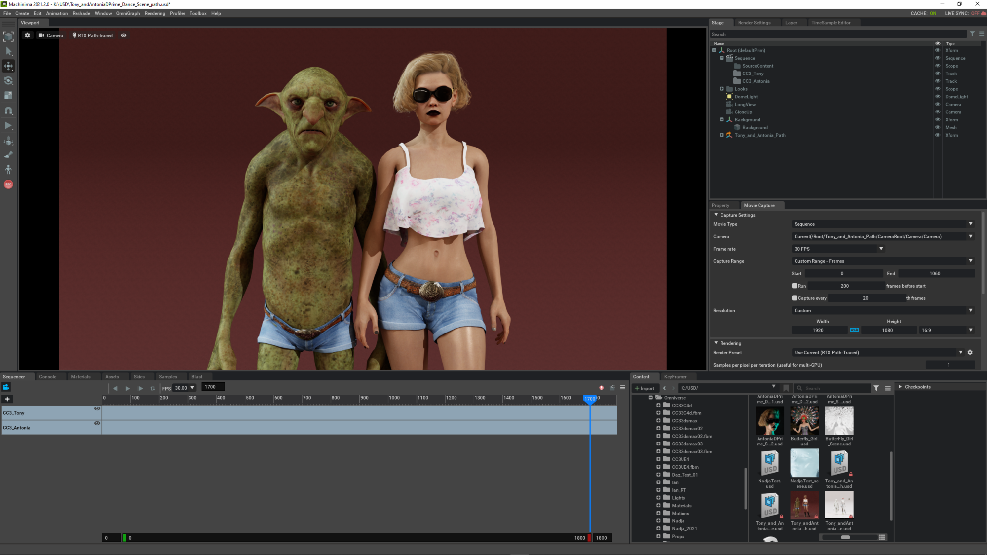Select the paint brush tool
Image resolution: width=987 pixels, height=555 pixels.
[x=8, y=155]
